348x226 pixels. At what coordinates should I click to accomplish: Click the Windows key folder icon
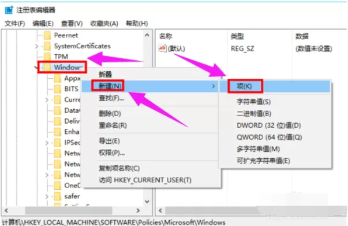point(47,67)
